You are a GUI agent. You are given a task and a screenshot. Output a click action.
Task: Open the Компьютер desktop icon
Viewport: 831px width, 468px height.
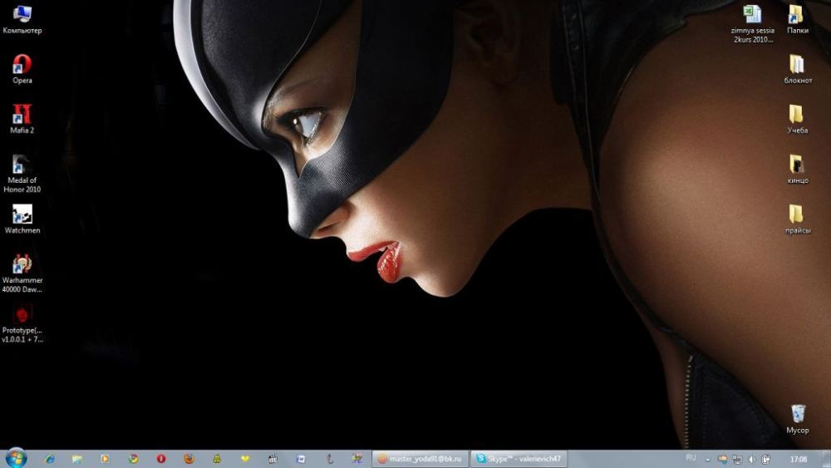click(22, 20)
